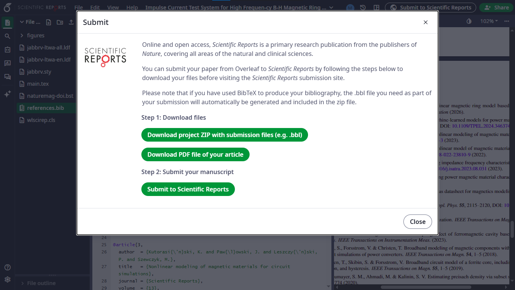Click the upload file icon
The image size is (515, 290).
click(71, 22)
